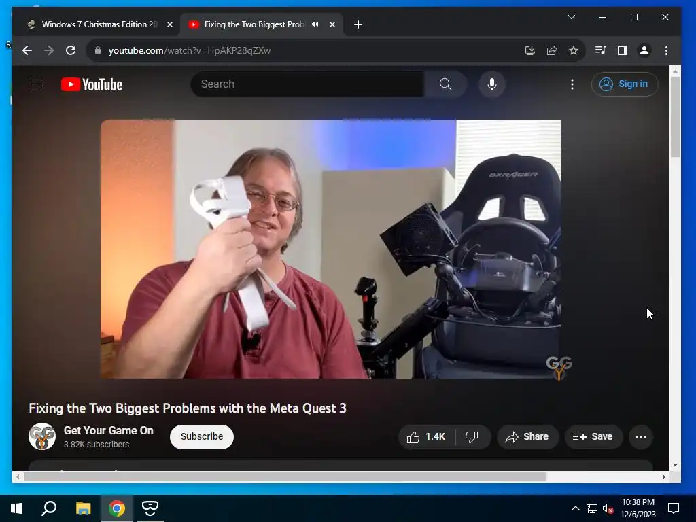The image size is (696, 522).
Task: Click the scrollbar down arrow
Action: click(x=675, y=465)
